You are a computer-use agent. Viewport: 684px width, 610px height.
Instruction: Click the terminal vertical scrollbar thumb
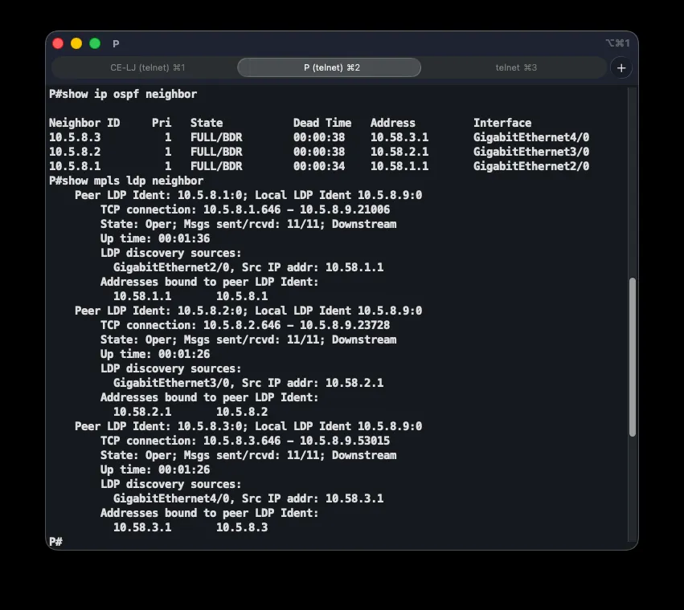632,357
